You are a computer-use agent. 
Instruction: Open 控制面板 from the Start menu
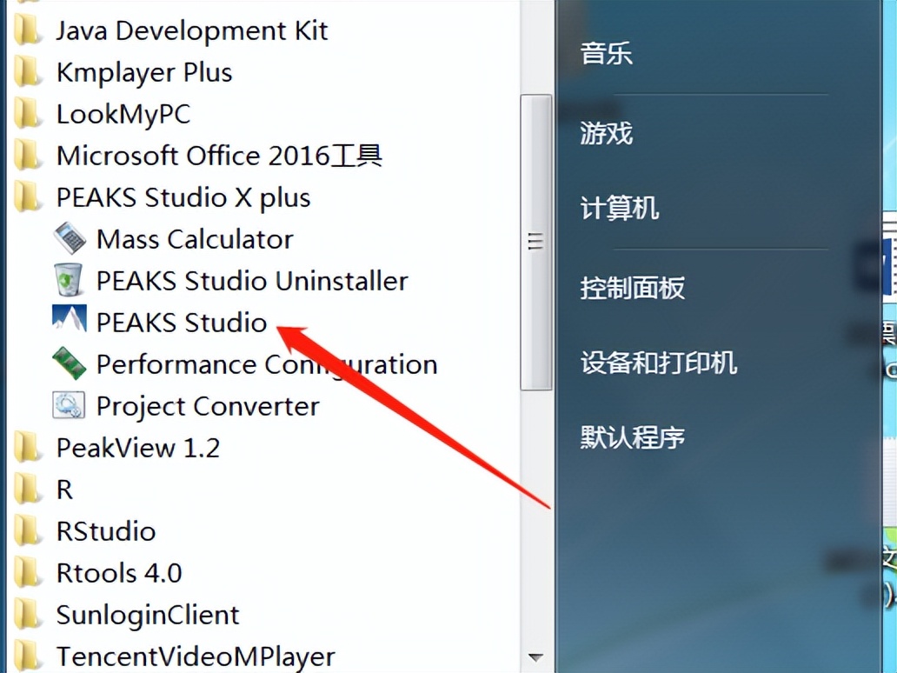click(632, 288)
